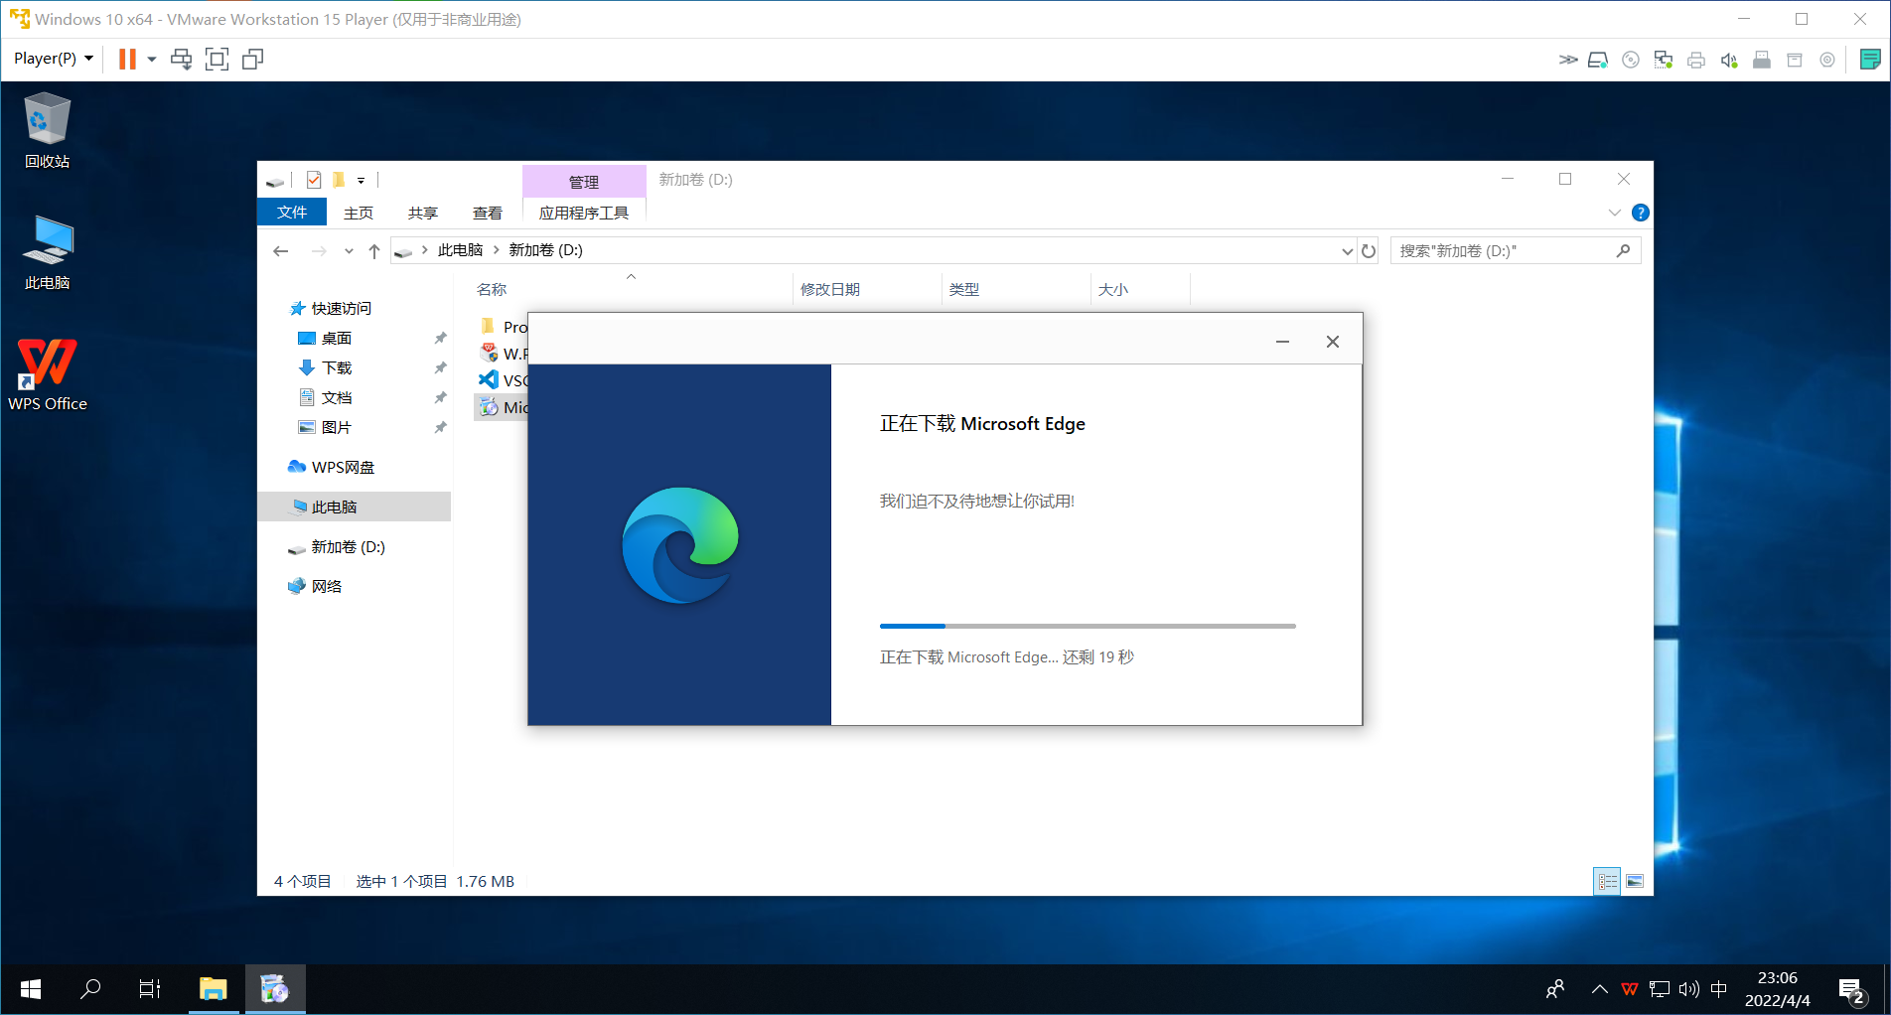Go up one folder level
1891x1015 pixels.
click(373, 250)
